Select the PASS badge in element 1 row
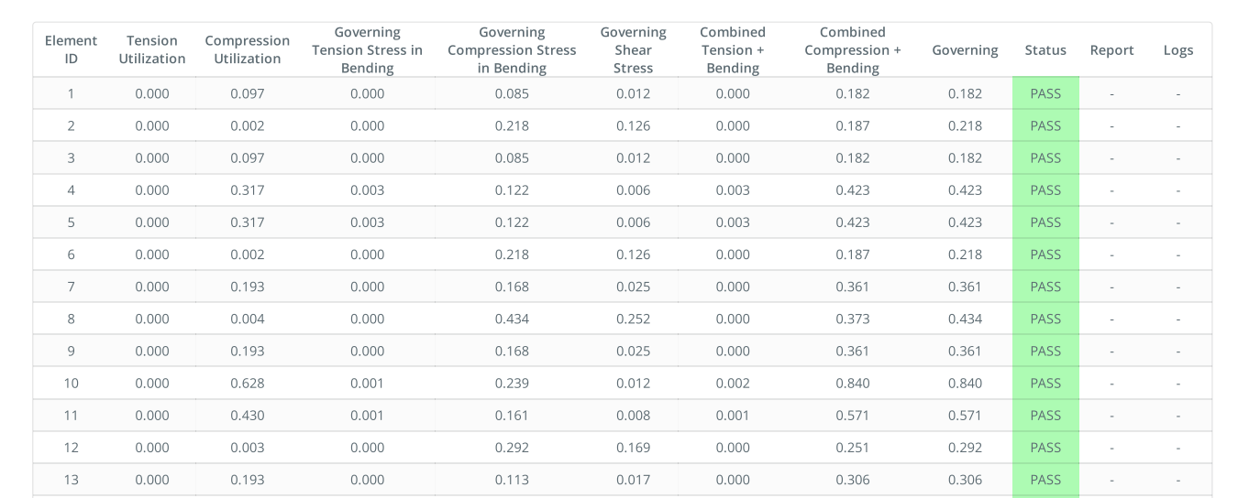This screenshot has width=1238, height=498. click(x=1045, y=93)
